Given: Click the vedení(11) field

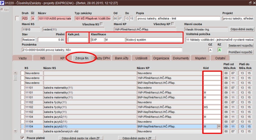Looking at the screenshot, I should pos(74,29).
